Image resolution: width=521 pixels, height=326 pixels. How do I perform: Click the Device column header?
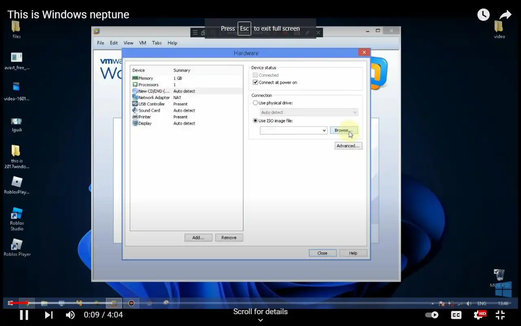(138, 70)
